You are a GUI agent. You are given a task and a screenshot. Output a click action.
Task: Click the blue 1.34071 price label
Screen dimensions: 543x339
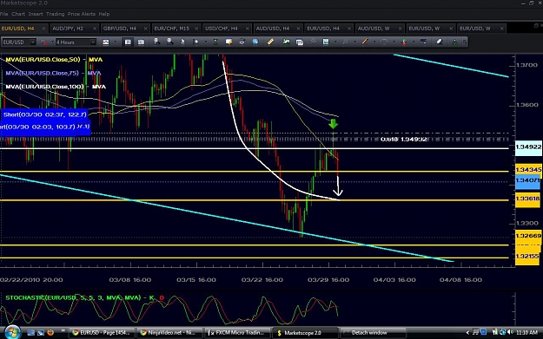528,180
